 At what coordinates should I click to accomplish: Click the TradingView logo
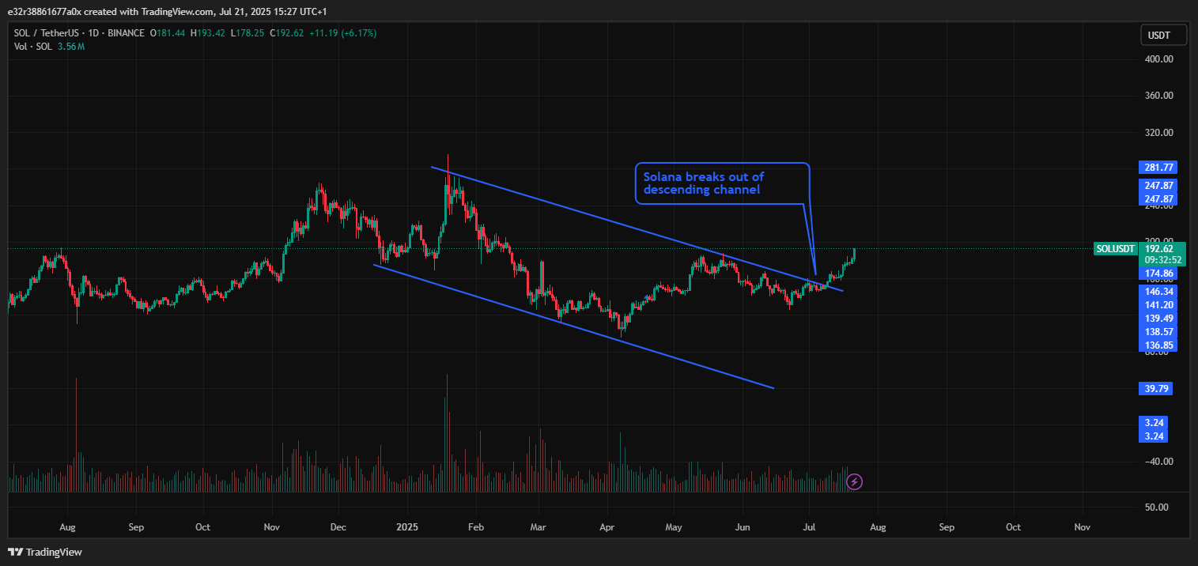pos(45,552)
